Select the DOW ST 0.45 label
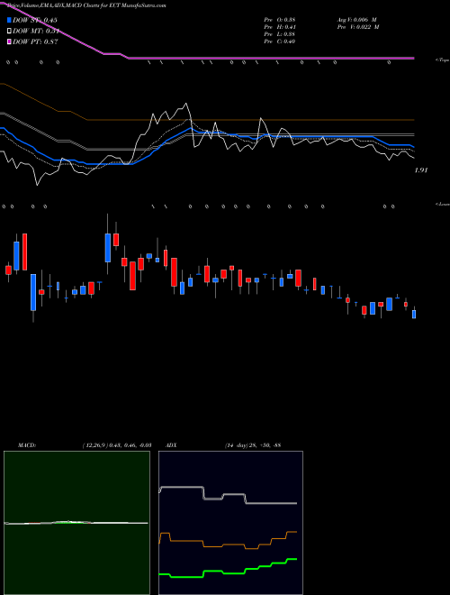The height and width of the screenshot is (595, 450). pos(35,20)
